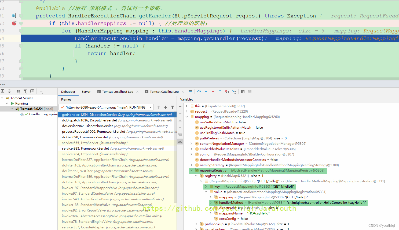This screenshot has width=399, height=230.
Task: Click Add Service plus icon
Action: [41, 91]
